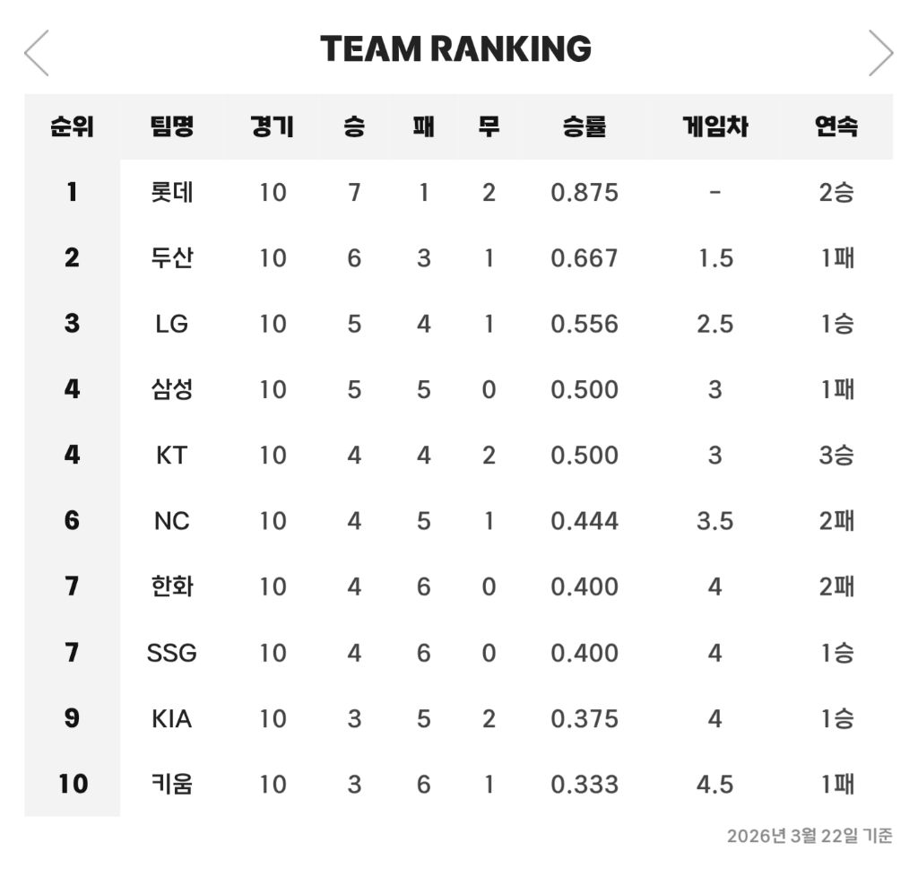Screen dimensions: 918x877
Task: Click the 순위 column header
Action: click(72, 126)
